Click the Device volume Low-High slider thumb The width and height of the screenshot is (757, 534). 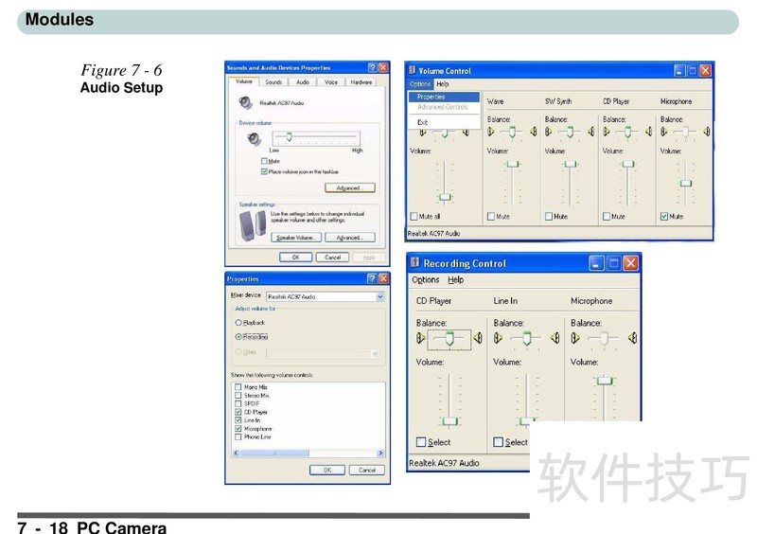point(288,138)
